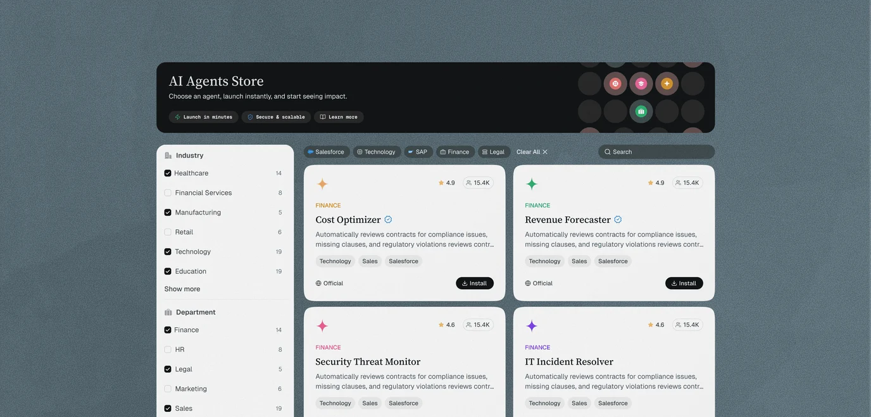
Task: Click the orange sparkle agent icon in banner
Action: pos(667,84)
